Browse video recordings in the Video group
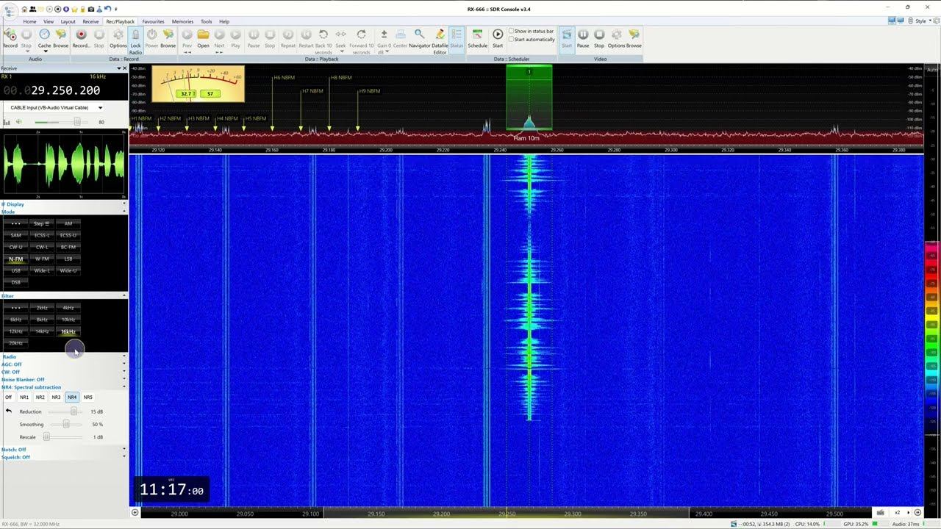The height and width of the screenshot is (529, 941). 634,35
